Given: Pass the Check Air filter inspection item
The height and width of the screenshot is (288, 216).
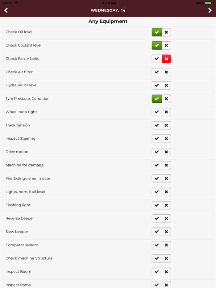Looking at the screenshot, I should (x=156, y=72).
